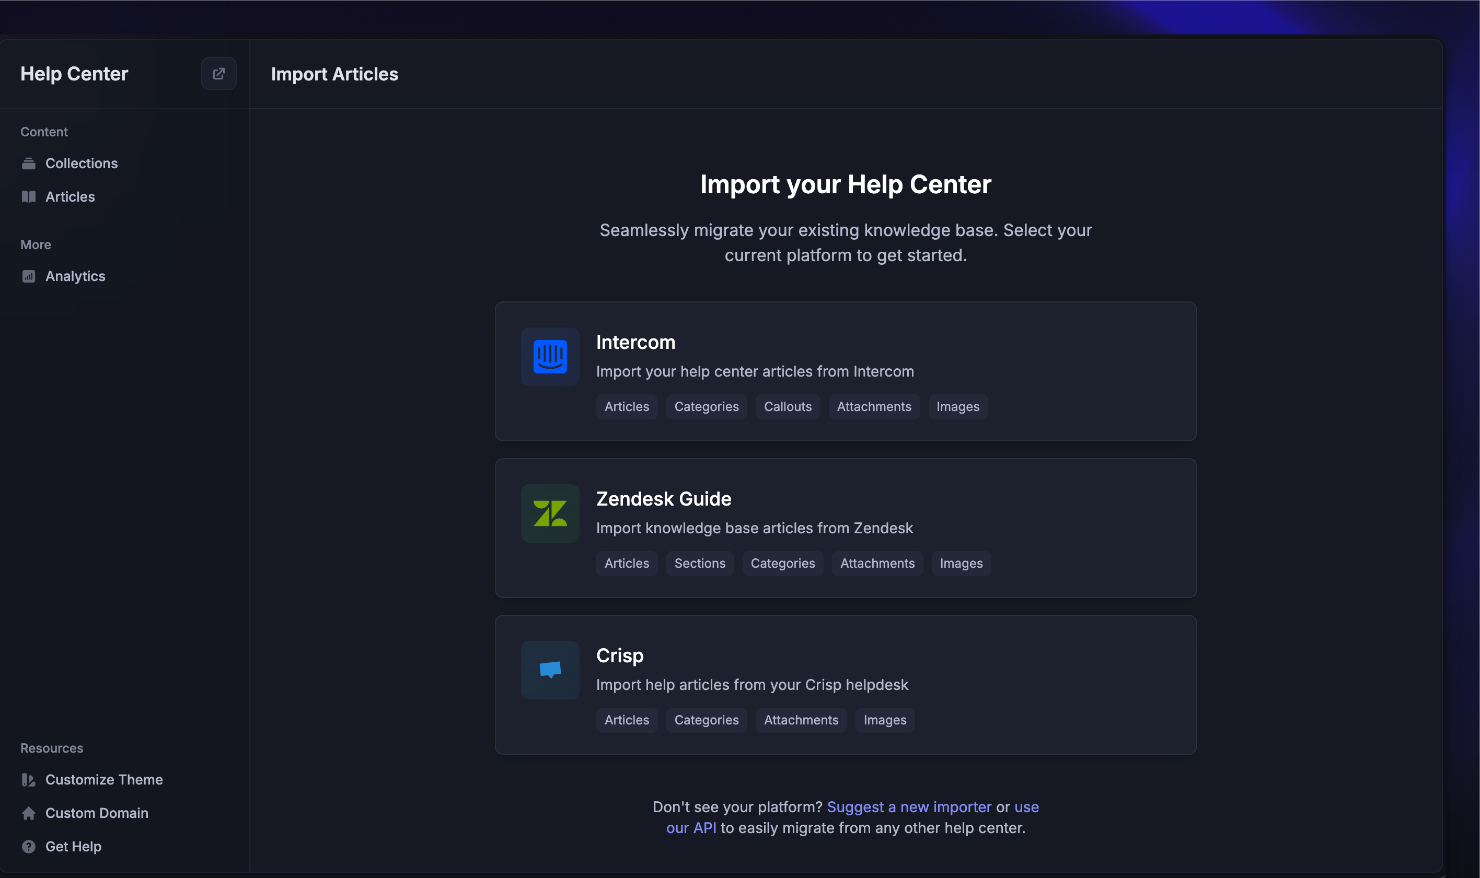This screenshot has width=1480, height=878.
Task: Select the Articles book icon in sidebar
Action: tap(29, 196)
